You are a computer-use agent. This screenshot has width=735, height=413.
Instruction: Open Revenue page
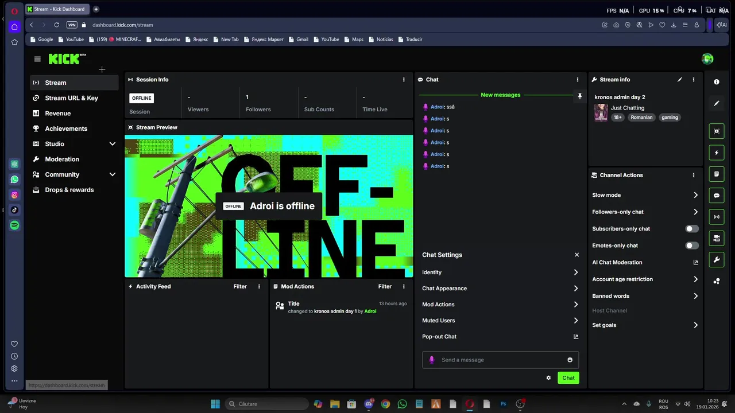coord(75,114)
